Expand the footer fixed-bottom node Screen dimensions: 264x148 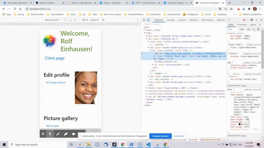point(146,88)
